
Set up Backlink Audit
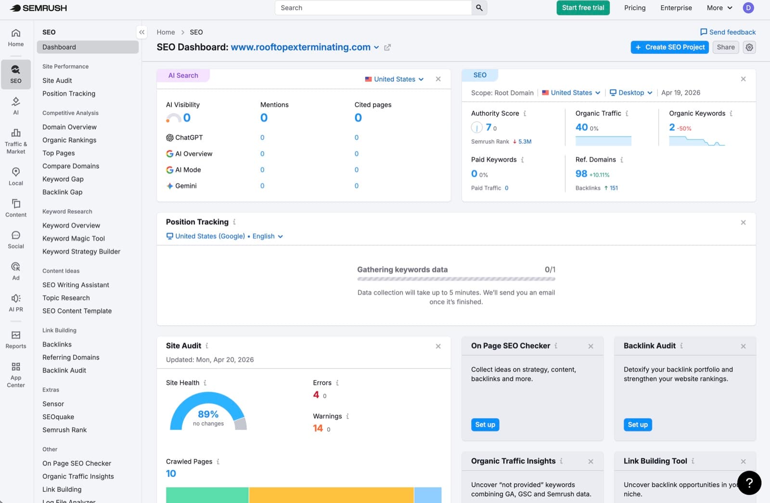click(x=638, y=425)
